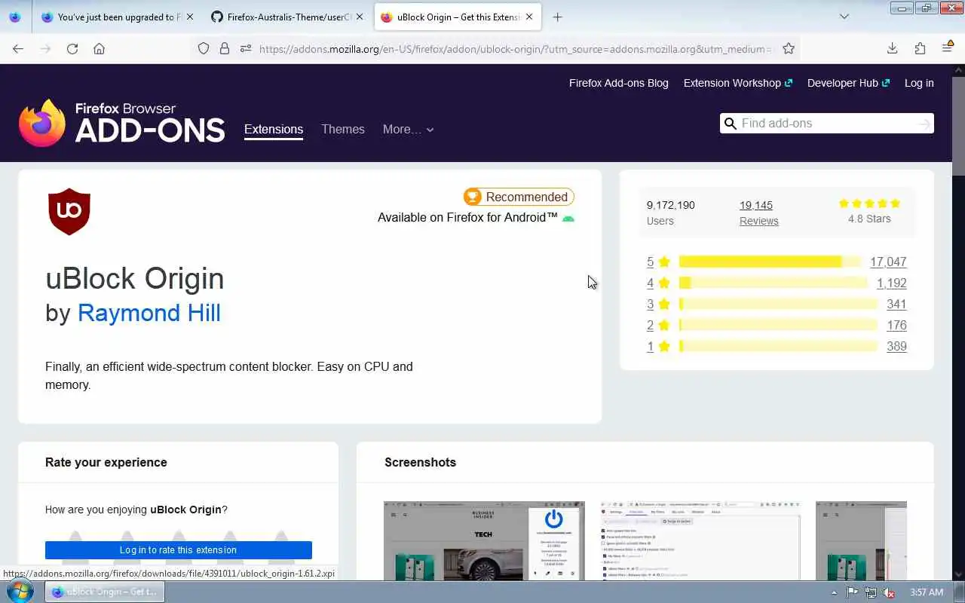The image size is (965, 603).
Task: Switch to Firefox-Australis-Theme GitHub tab
Action: [x=288, y=17]
